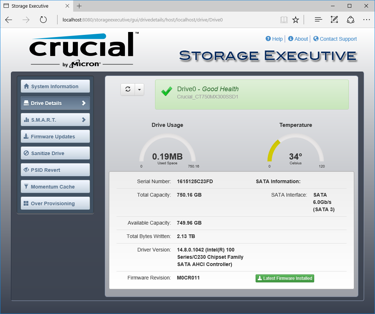The image size is (375, 314).
Task: Minimize the browser window
Action: (x=333, y=6)
